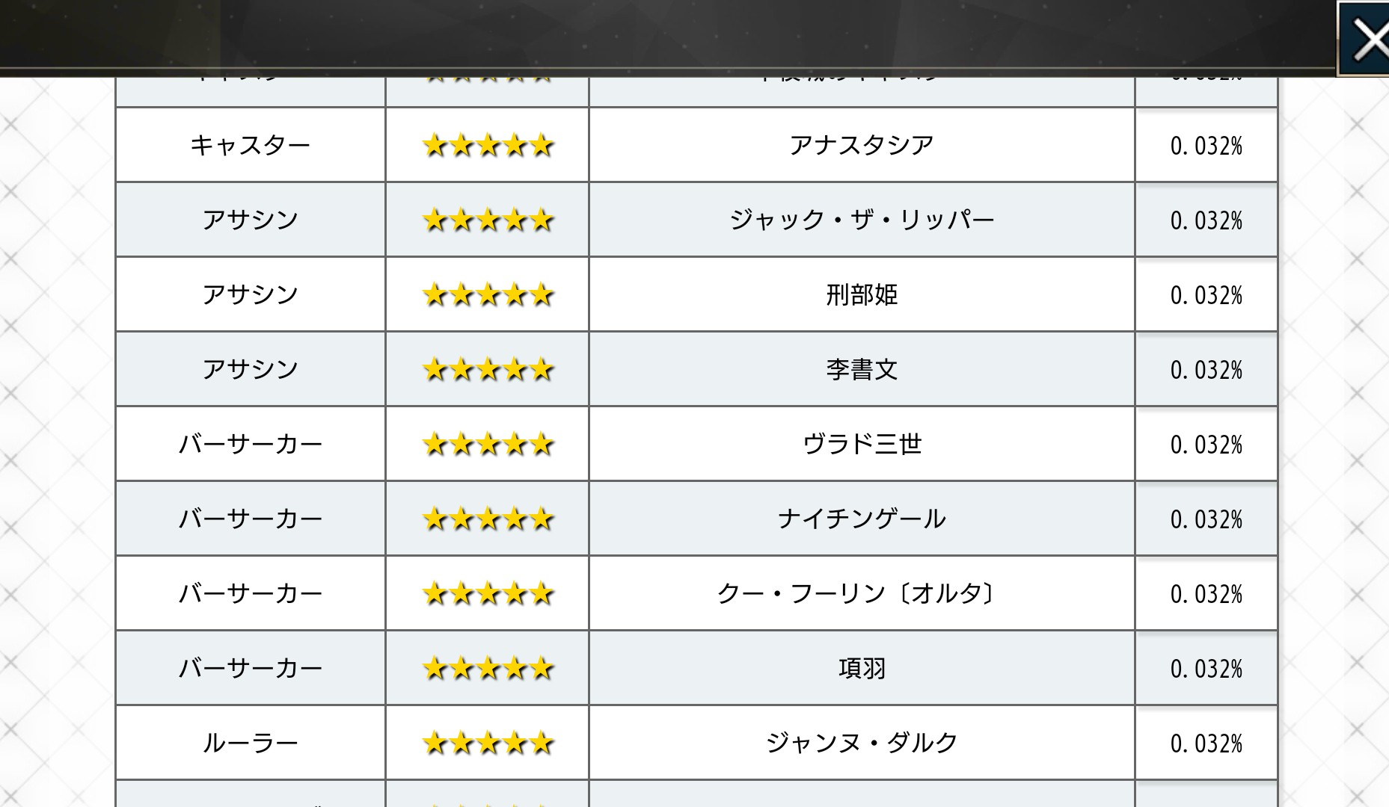Click the ジャック・ザ・リッパー name cell
The width and height of the screenshot is (1389, 807).
(x=862, y=220)
